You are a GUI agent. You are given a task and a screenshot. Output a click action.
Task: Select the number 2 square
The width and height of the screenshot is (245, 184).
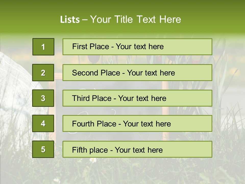(x=43, y=73)
